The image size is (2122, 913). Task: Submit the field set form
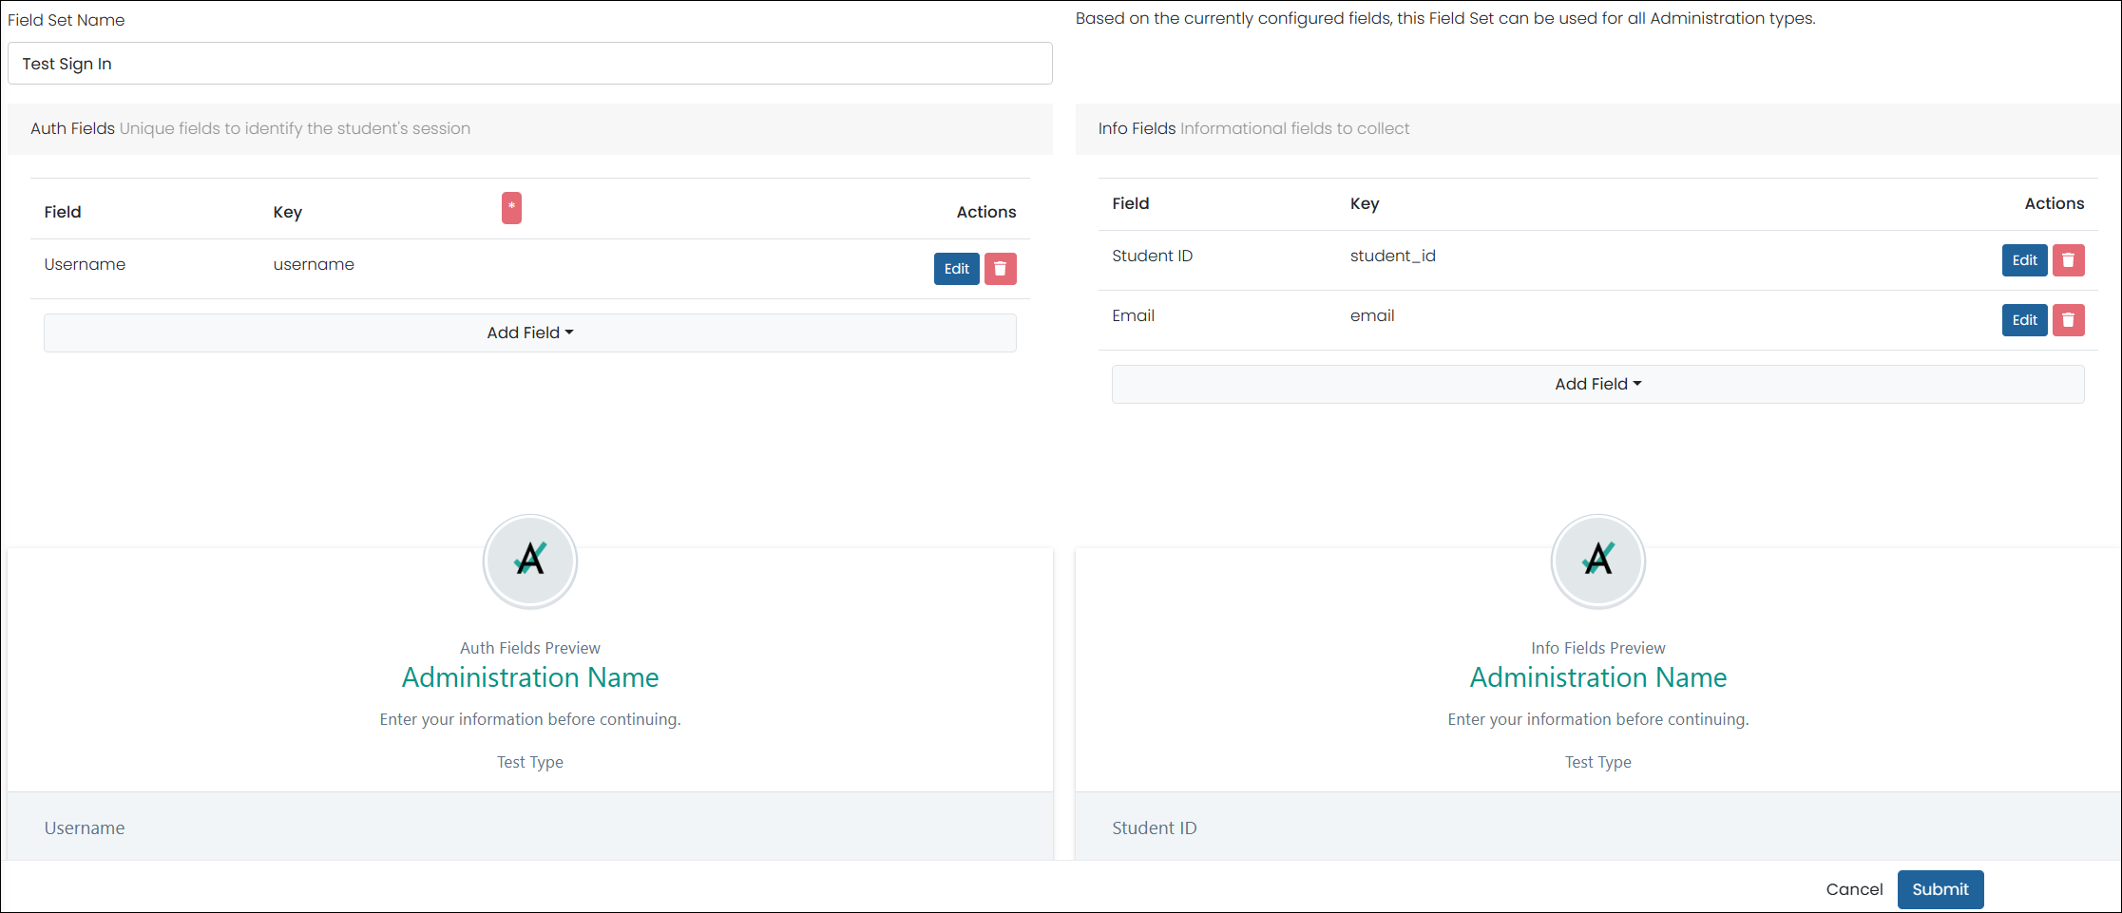(1940, 889)
